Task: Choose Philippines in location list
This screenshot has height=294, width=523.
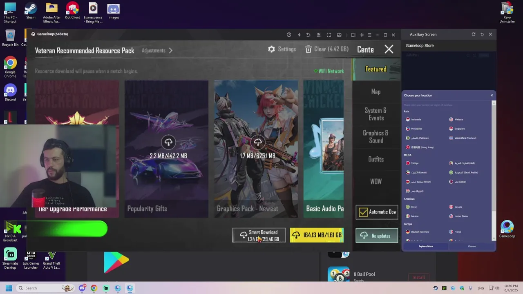Action: [414, 129]
